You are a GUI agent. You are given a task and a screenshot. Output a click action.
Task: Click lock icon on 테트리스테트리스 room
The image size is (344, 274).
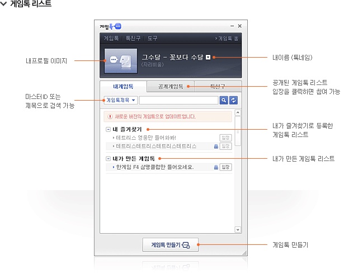click(x=215, y=147)
